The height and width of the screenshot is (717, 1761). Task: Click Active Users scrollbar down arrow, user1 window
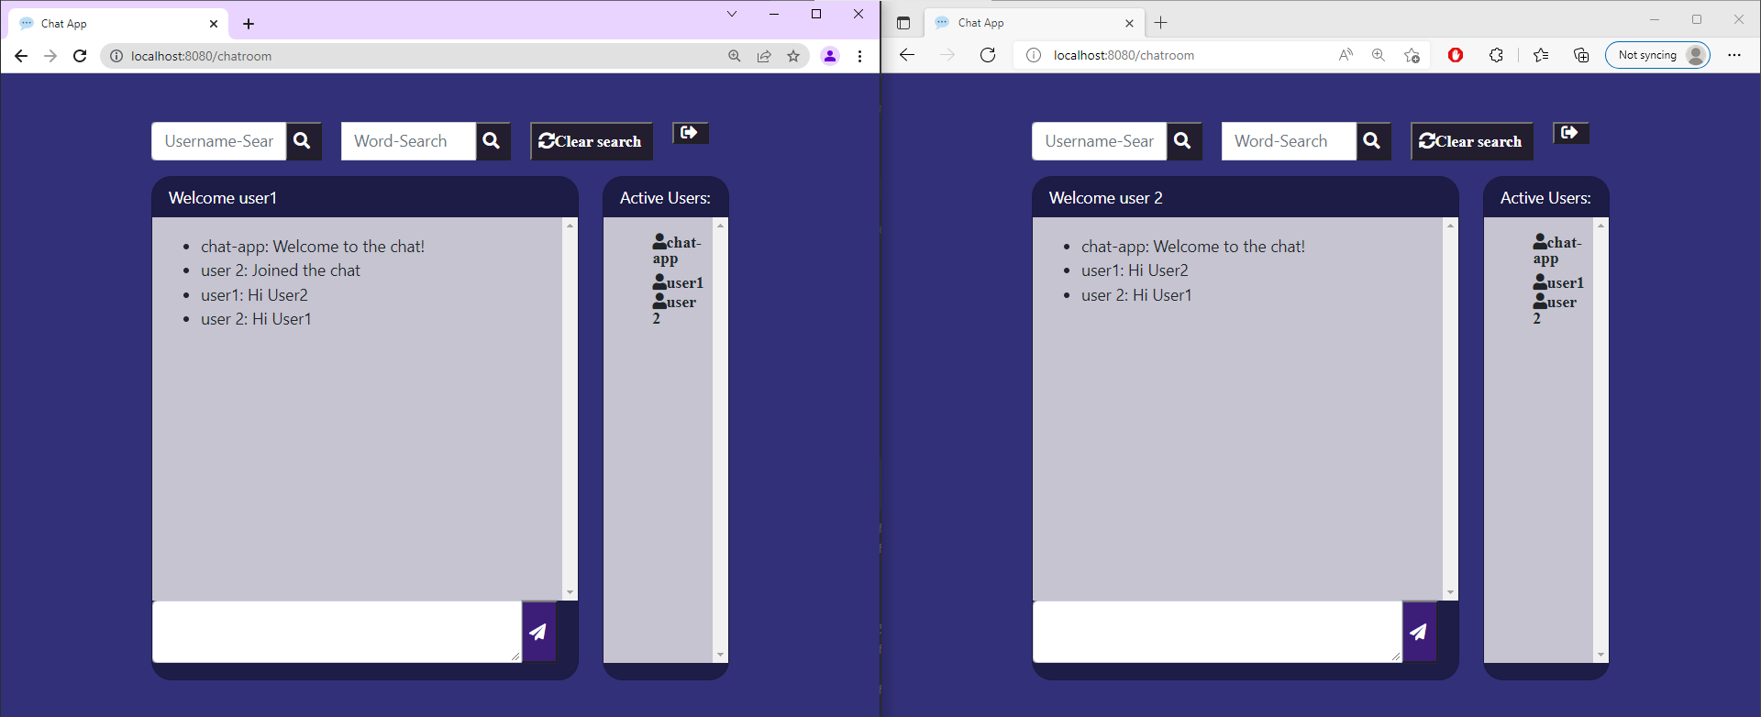[x=721, y=655]
